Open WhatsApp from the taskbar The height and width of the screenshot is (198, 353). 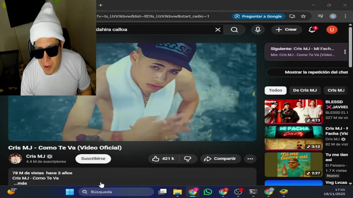click(x=208, y=192)
